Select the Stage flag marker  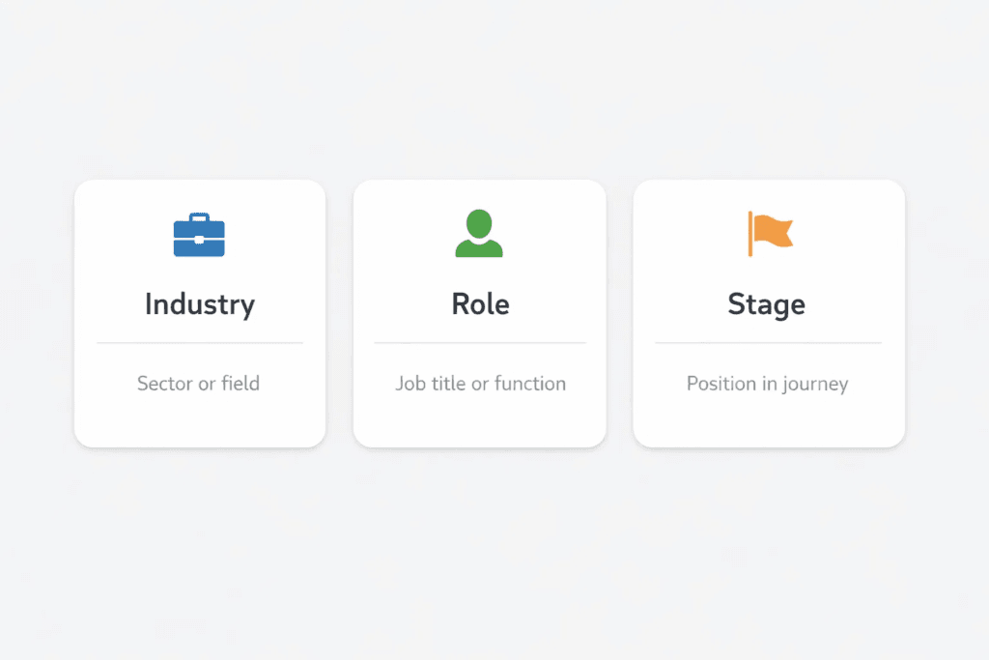[x=766, y=232]
